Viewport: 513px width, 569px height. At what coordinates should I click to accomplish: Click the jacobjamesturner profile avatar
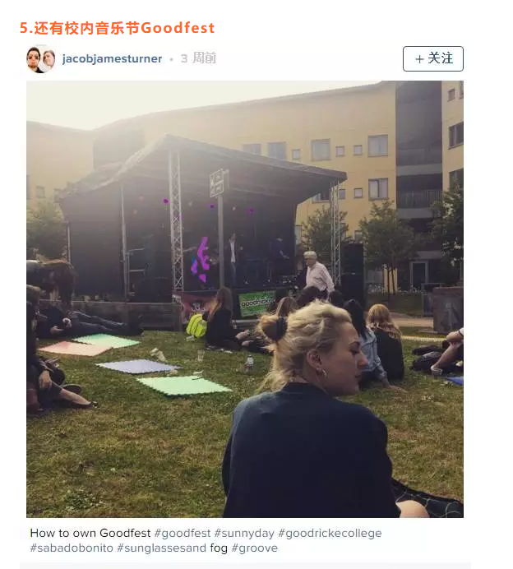[40, 58]
